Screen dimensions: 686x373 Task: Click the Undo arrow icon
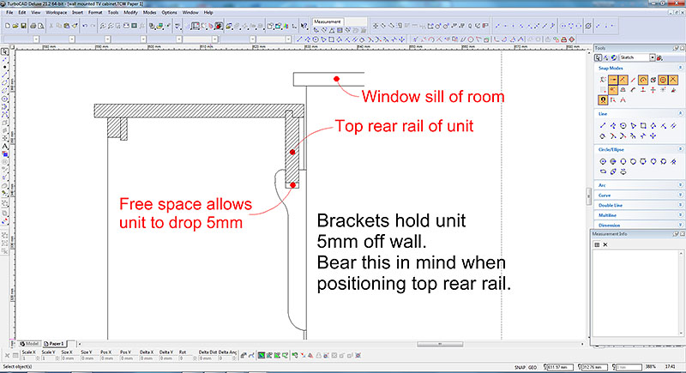[84, 27]
